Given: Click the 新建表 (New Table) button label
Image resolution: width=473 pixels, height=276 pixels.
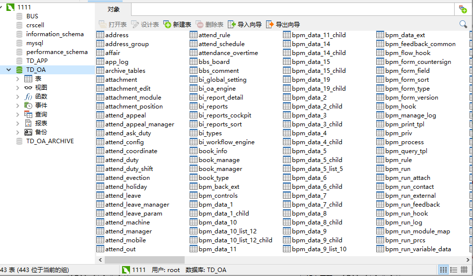Looking at the screenshot, I should [x=182, y=24].
